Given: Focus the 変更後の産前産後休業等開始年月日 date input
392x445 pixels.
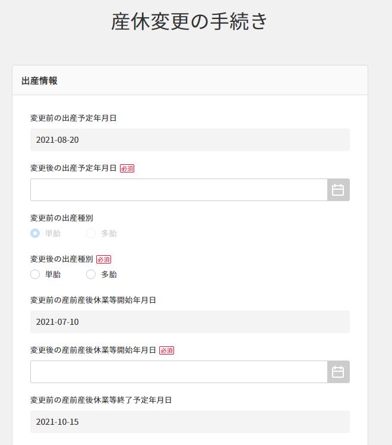Looking at the screenshot, I should 179,372.
